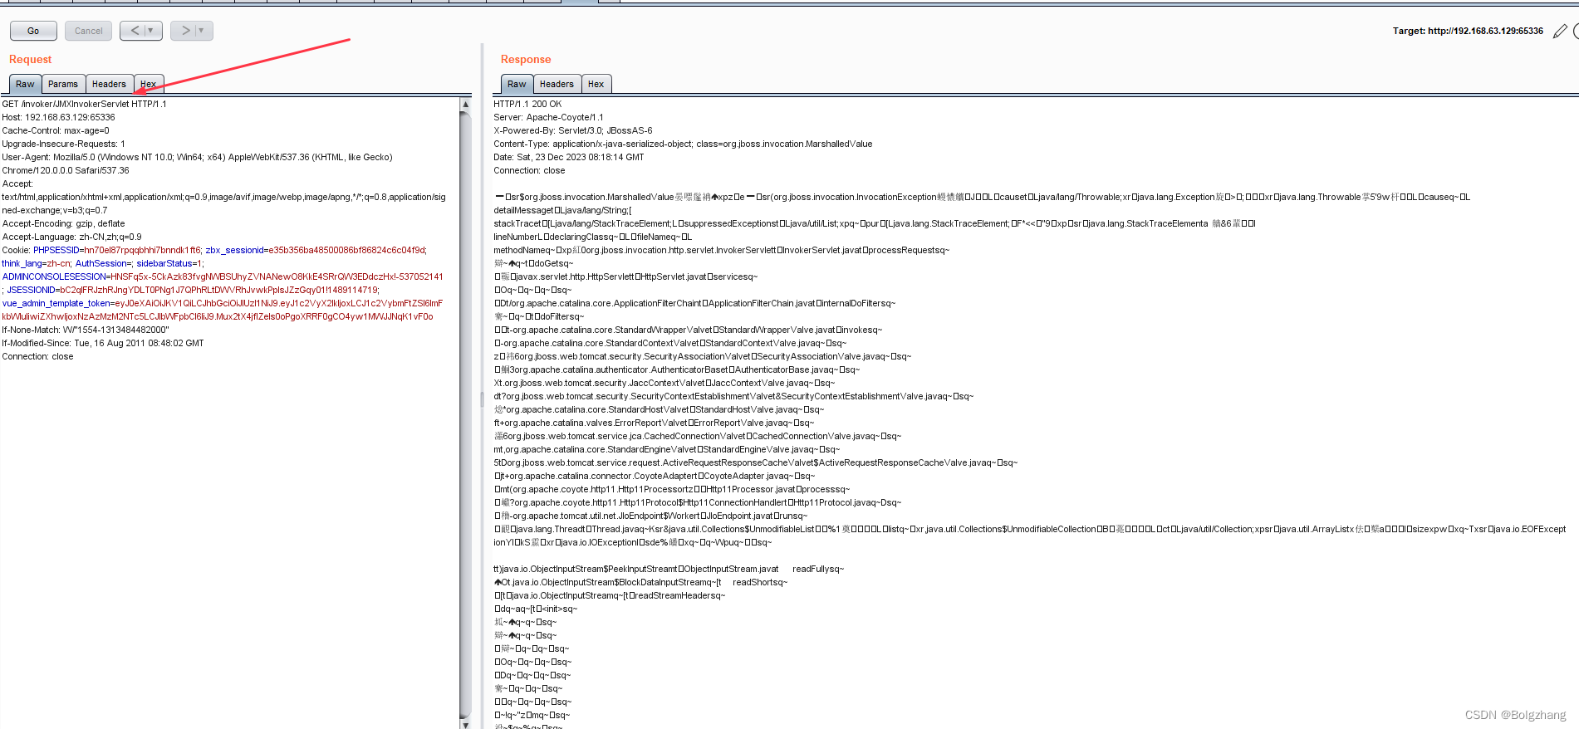Edit target with the pencil icon

point(1560,32)
